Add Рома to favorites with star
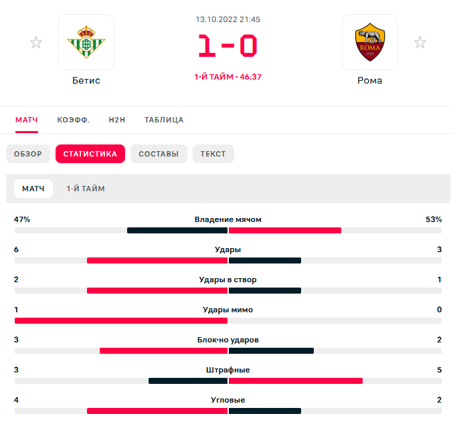This screenshot has height=424, width=453. pyautogui.click(x=420, y=42)
